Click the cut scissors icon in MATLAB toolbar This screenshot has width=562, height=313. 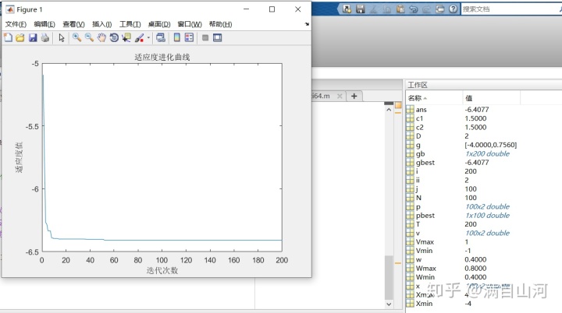click(373, 9)
